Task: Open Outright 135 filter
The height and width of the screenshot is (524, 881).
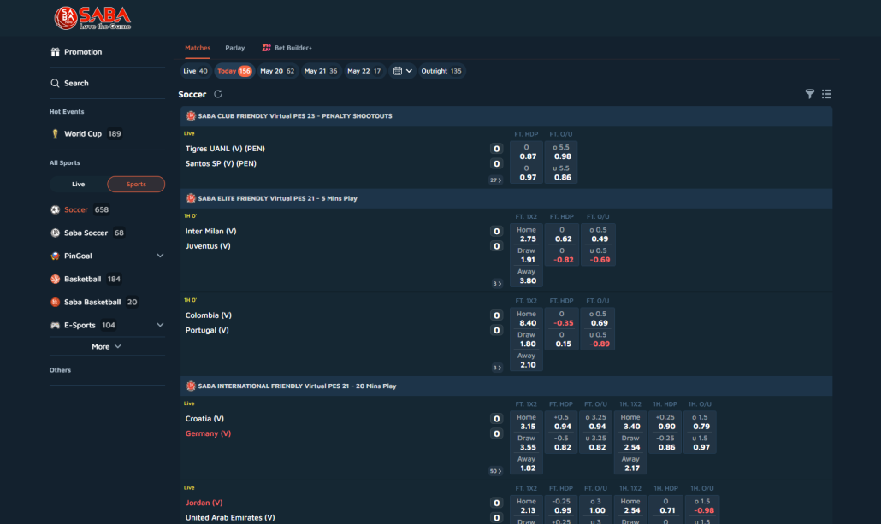Action: click(x=441, y=71)
